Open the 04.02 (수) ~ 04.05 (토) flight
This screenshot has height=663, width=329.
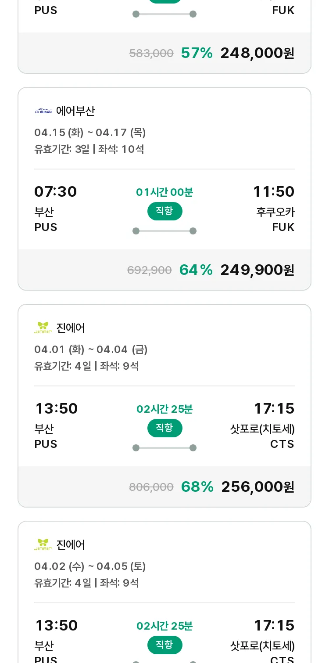coord(90,566)
